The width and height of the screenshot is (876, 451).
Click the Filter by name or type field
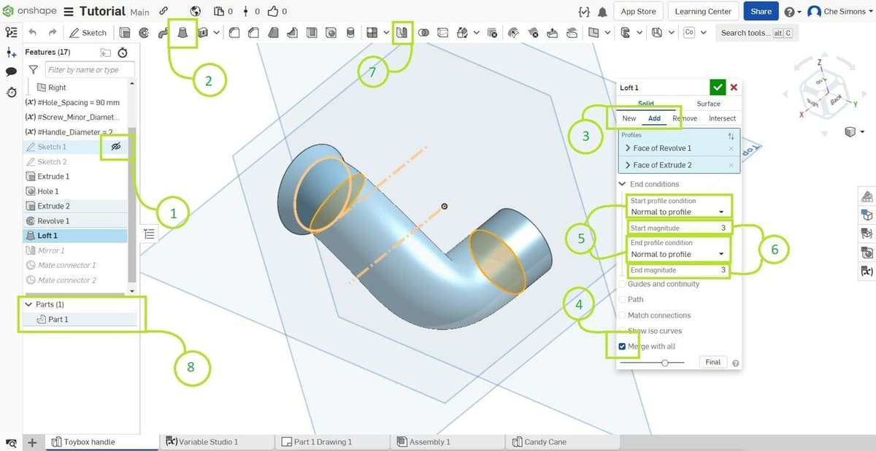point(90,70)
